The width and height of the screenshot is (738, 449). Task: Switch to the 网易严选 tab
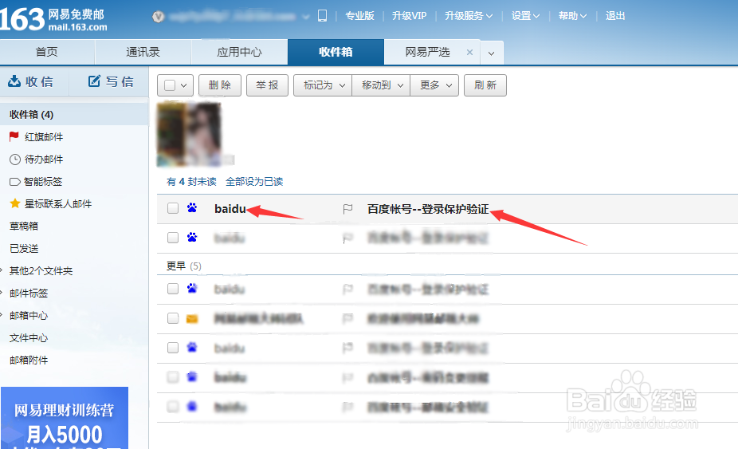pos(427,53)
